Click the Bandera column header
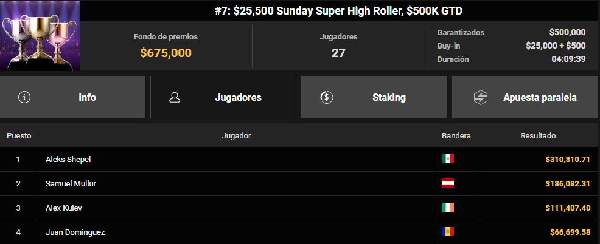The height and width of the screenshot is (244, 600). tap(456, 135)
